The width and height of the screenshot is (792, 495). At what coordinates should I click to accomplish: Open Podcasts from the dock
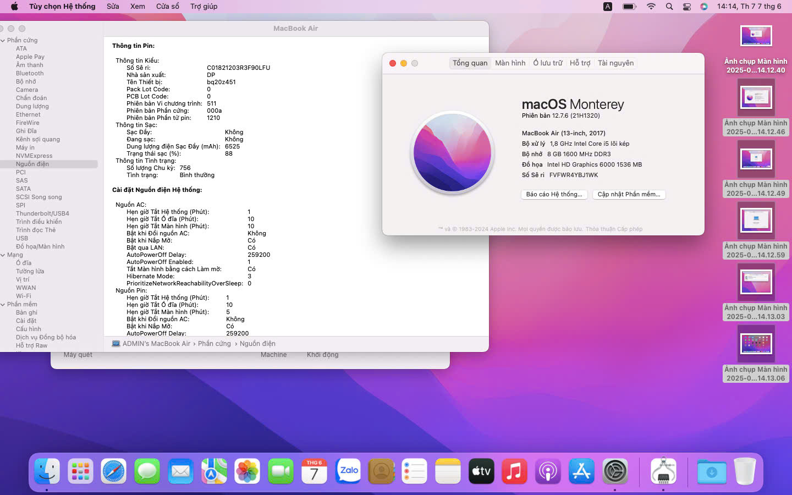[x=548, y=471]
